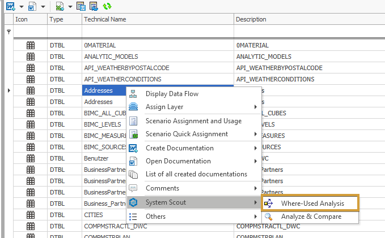Click the Word document toolbar icon

click(x=33, y=6)
